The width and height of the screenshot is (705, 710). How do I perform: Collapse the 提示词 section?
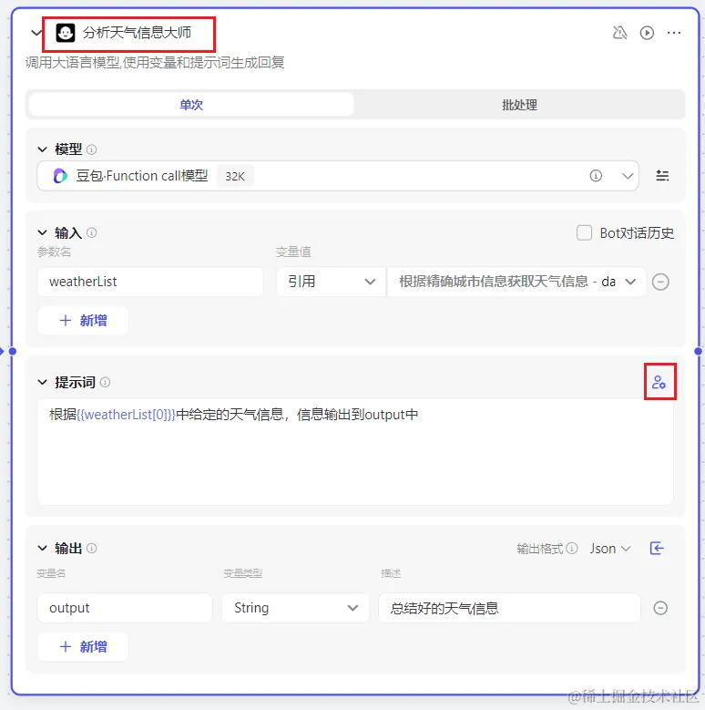coord(42,382)
